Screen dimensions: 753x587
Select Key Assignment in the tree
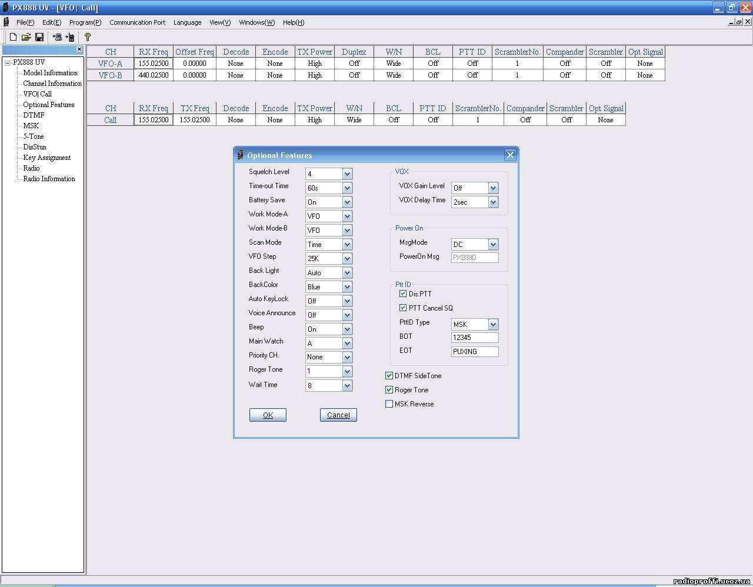click(x=47, y=158)
